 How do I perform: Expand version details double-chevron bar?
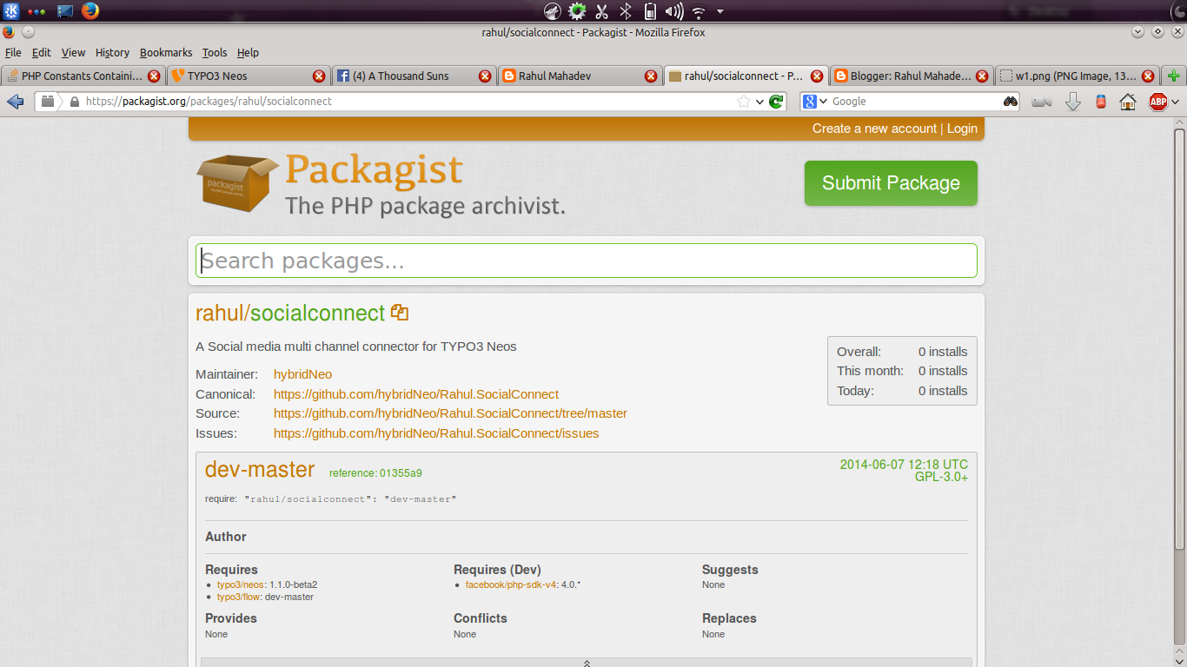click(587, 663)
